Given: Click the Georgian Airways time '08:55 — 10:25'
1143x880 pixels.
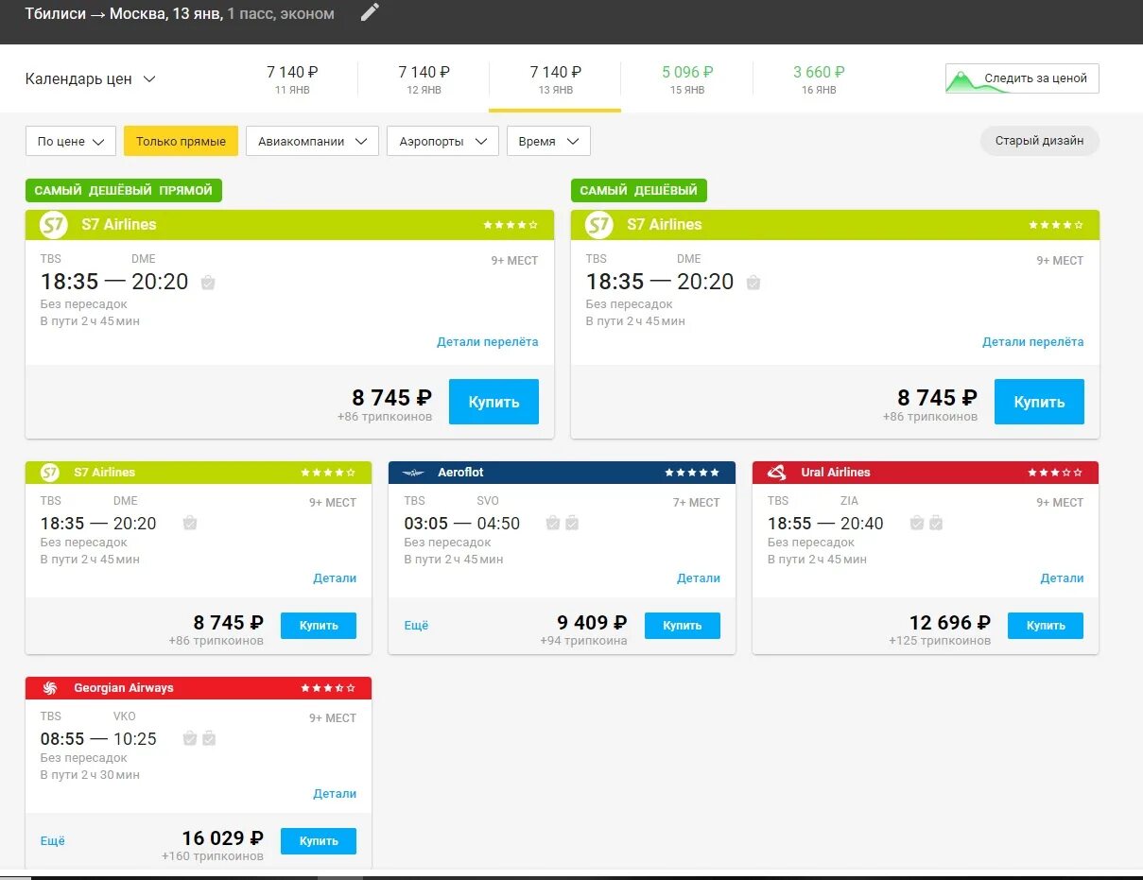Looking at the screenshot, I should (x=98, y=739).
